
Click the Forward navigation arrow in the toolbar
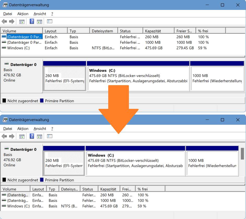[x=12, y=22]
